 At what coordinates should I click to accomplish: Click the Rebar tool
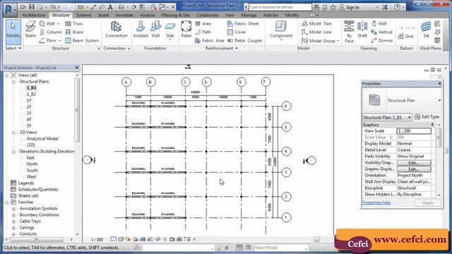186,30
